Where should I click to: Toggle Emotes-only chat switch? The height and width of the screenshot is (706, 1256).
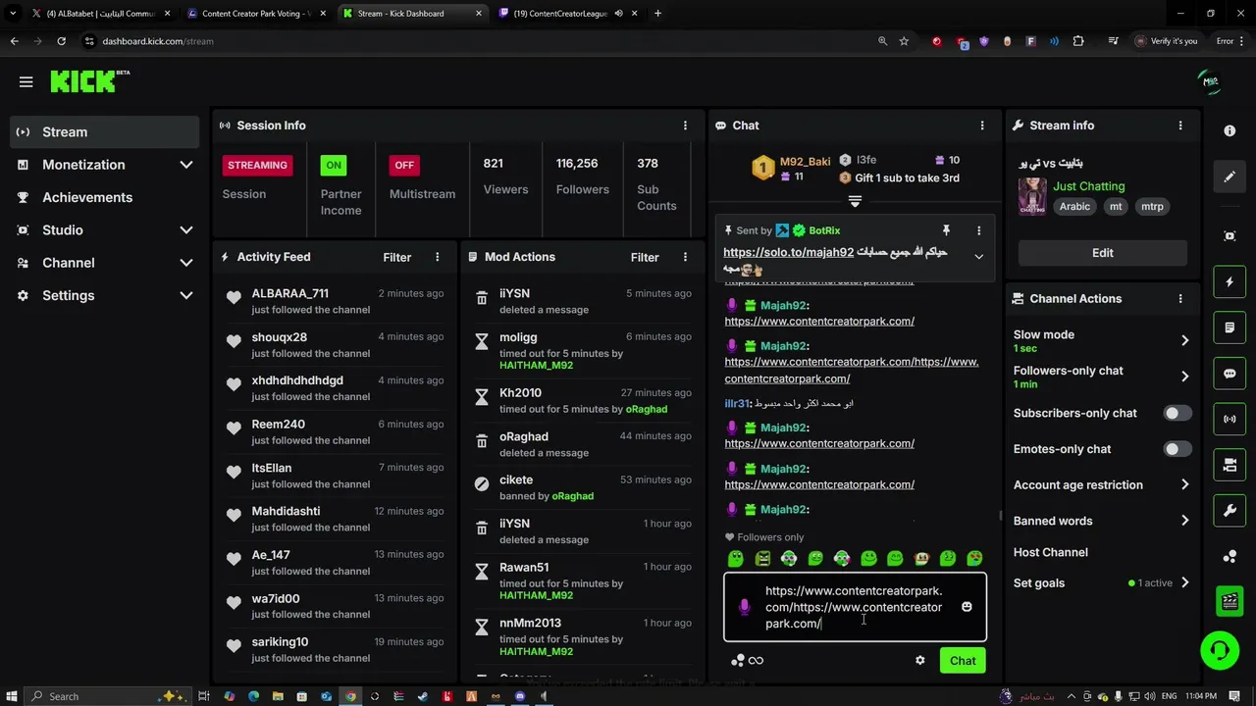click(x=1177, y=449)
